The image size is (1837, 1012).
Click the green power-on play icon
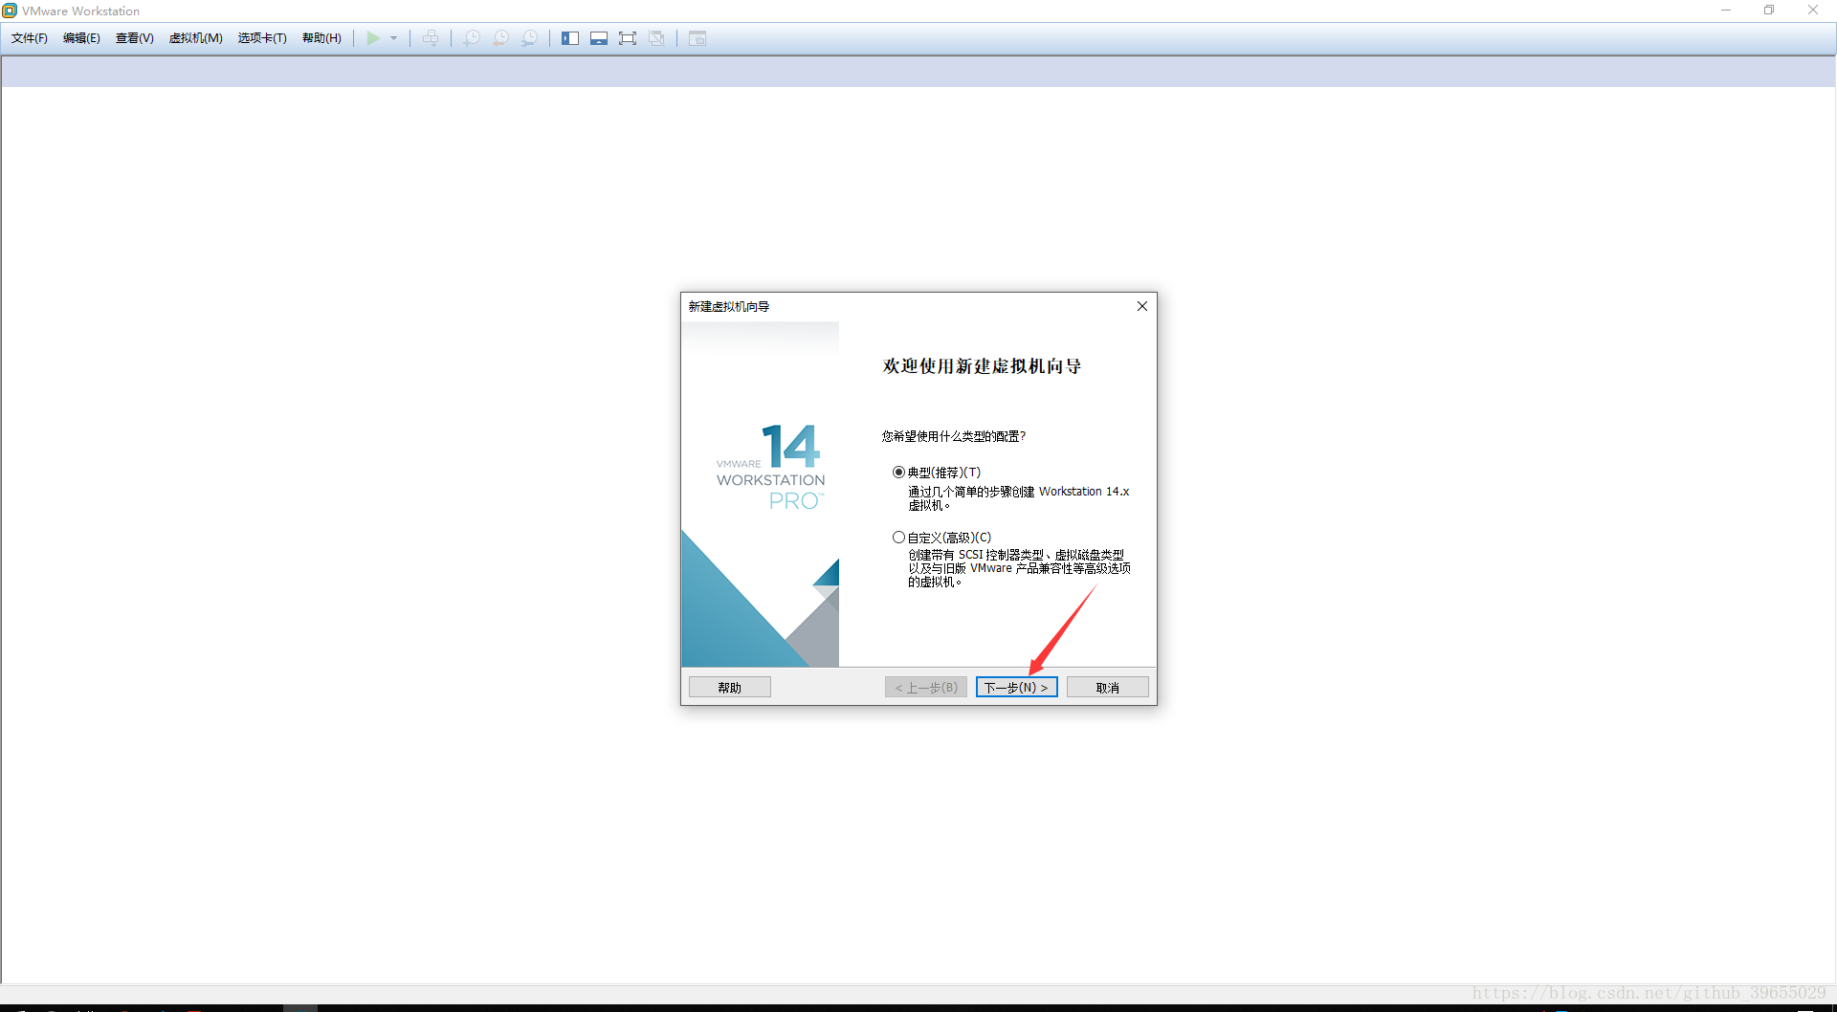373,38
